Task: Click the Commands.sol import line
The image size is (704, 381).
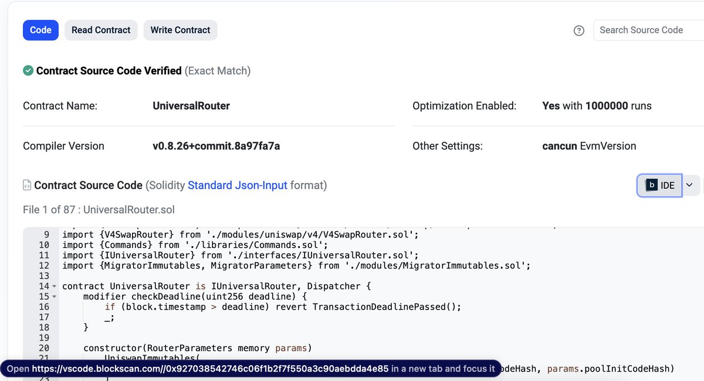Action: (x=195, y=245)
